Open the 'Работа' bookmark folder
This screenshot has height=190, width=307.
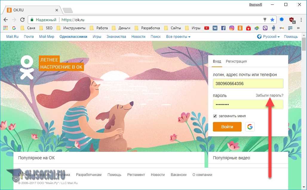99,28
